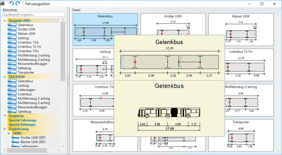Click the Kleiner LKW 2001 truck icon
Screen dimensions: 282x155
pyautogui.click(x=15, y=142)
